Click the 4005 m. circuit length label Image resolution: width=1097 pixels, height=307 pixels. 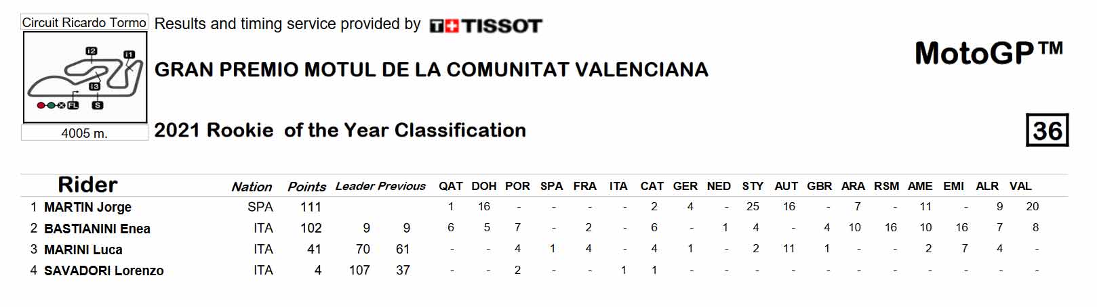click(85, 133)
